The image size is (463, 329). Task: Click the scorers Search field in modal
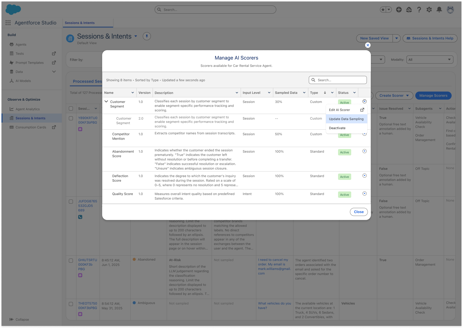click(x=338, y=80)
